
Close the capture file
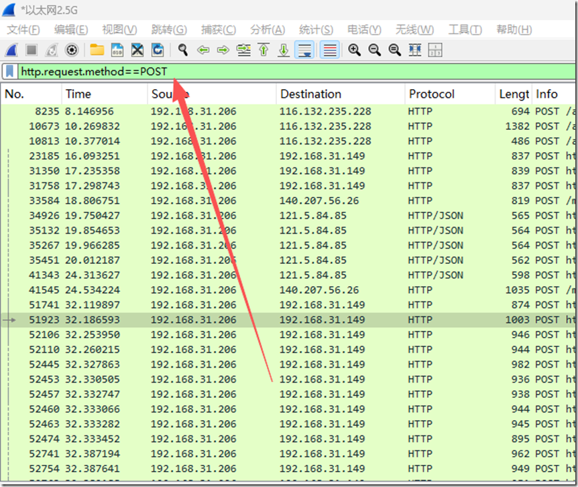click(137, 50)
